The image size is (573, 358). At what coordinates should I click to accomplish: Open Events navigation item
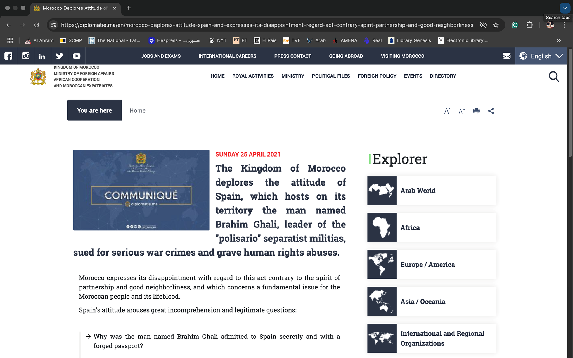coord(413,76)
